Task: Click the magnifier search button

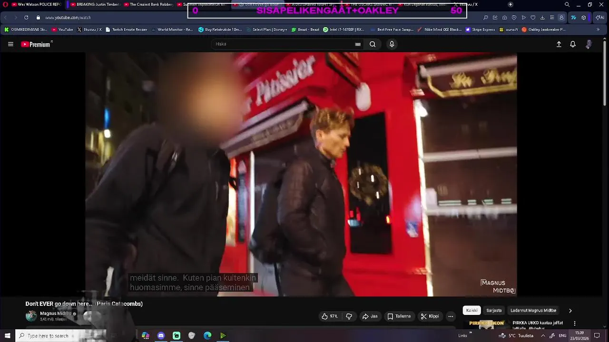Action: (373, 44)
